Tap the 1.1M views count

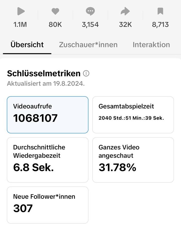pos(20,25)
